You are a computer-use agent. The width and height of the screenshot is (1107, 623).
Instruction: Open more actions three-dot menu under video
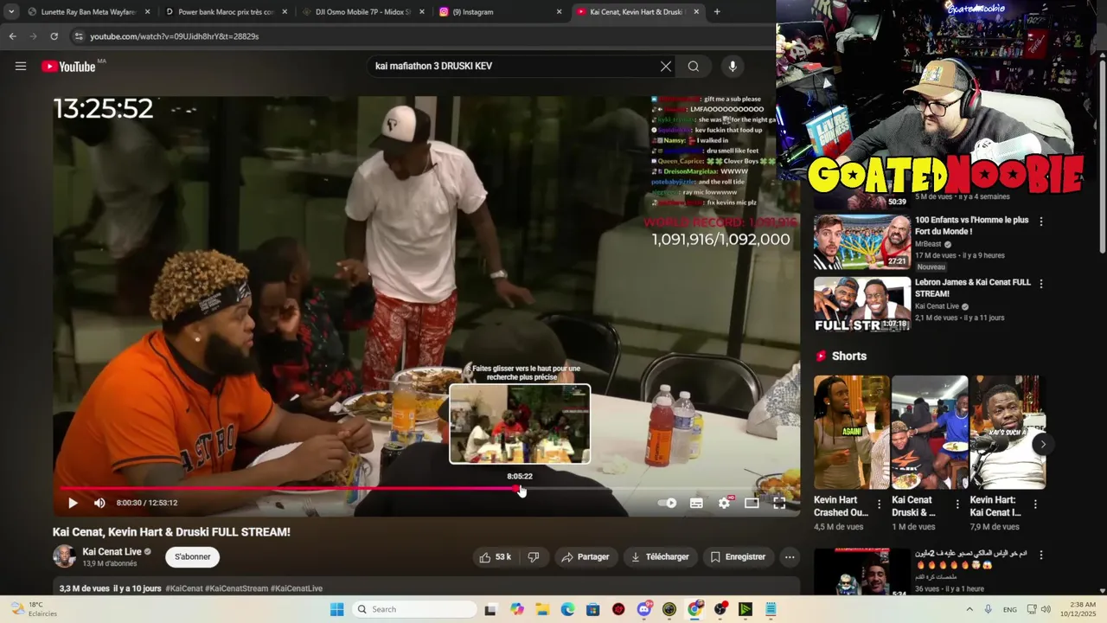pyautogui.click(x=790, y=557)
